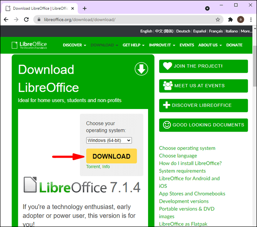Click the page vertical scrollbar thumb
The image size is (257, 227).
[255, 66]
